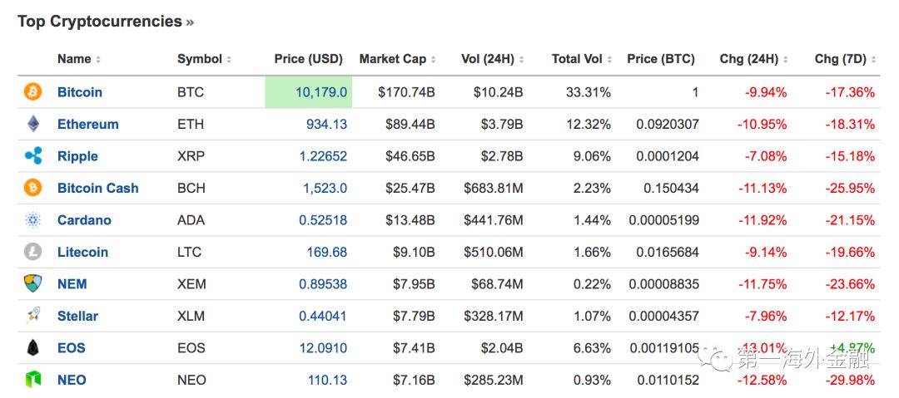This screenshot has width=899, height=398.
Task: Click Bitcoin Cash price 1,523.0
Action: (x=325, y=188)
